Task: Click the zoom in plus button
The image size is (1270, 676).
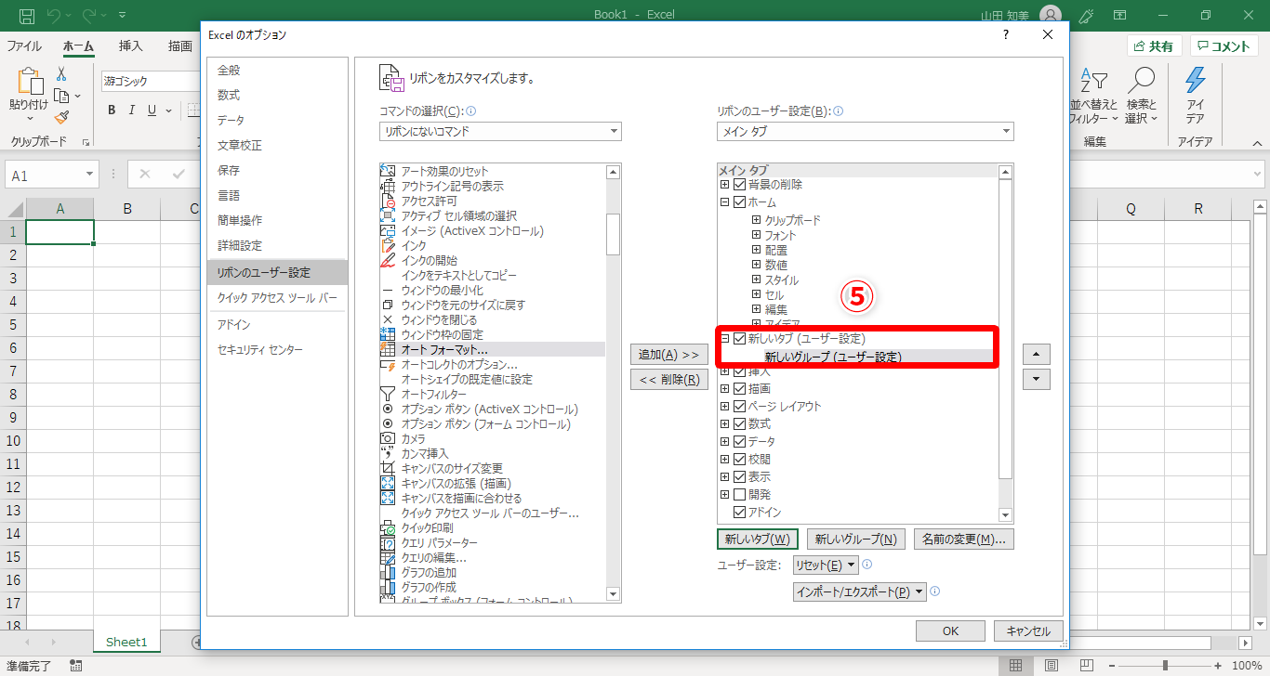Action: (1219, 666)
